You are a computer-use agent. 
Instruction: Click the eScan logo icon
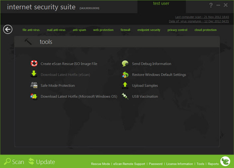click(225, 161)
